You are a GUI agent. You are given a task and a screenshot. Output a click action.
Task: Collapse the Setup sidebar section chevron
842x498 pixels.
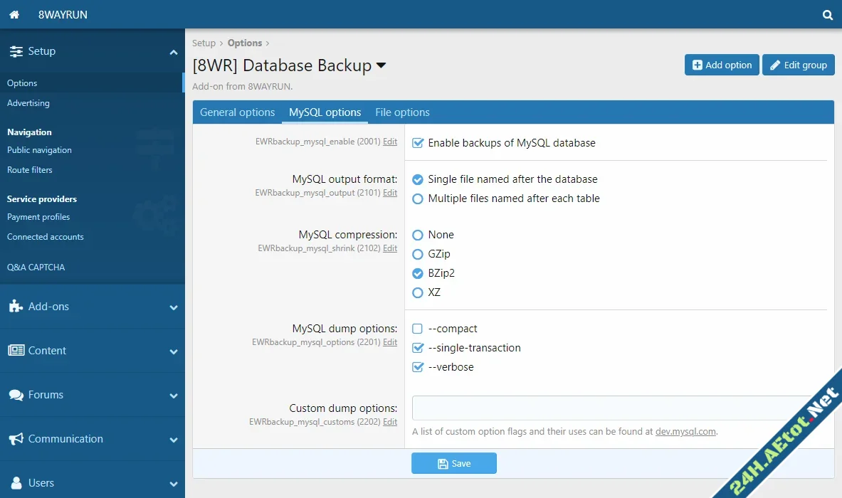[x=174, y=51]
